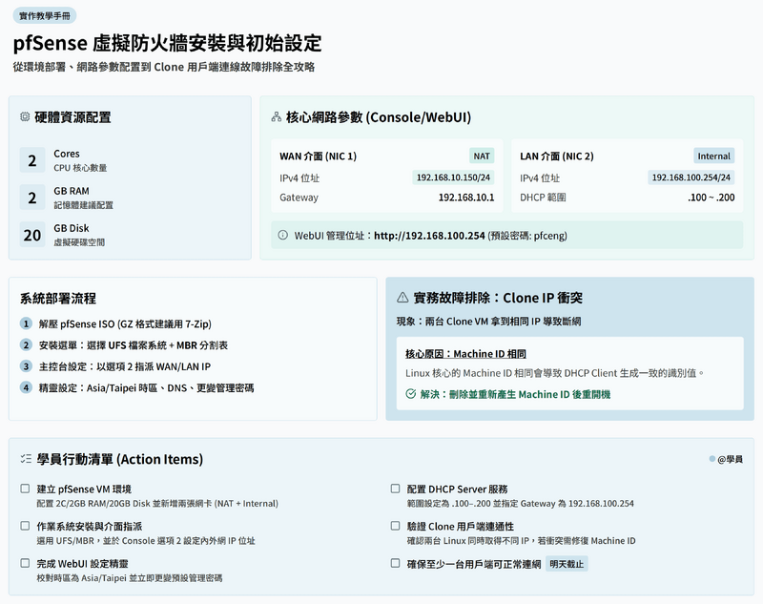Click the Internal badge on LAN 介面

click(x=713, y=156)
